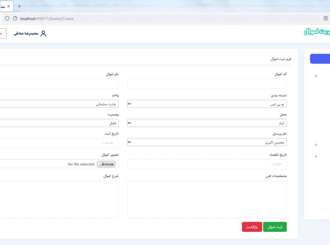The image size is (330, 245).
Task: Expand the bottom-most sidebar menu chevron
Action: [x=316, y=156]
